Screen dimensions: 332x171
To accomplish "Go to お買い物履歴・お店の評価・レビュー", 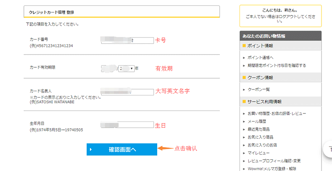I will (x=277, y=113).
